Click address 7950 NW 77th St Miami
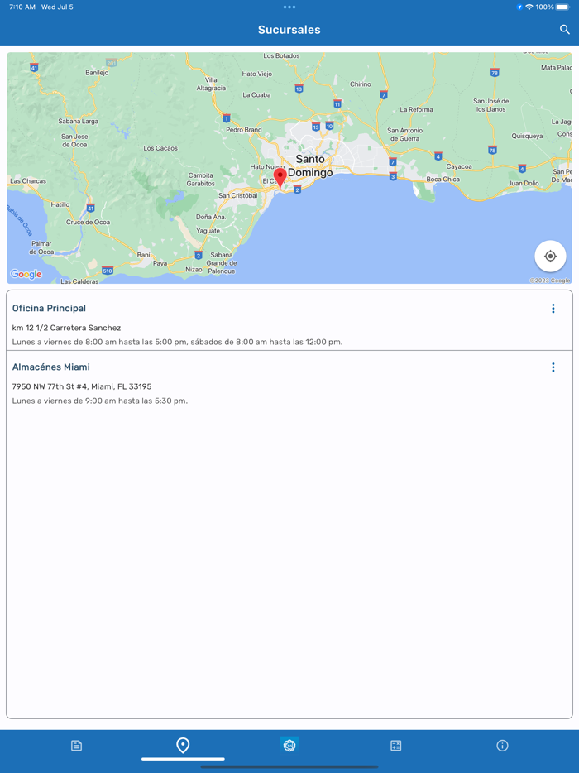 tap(82, 386)
